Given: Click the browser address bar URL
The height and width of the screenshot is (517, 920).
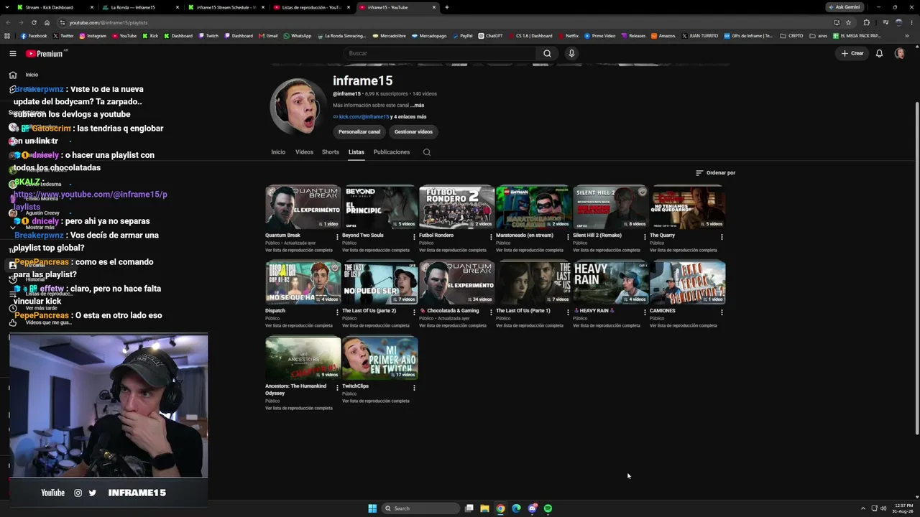Looking at the screenshot, I should [x=109, y=22].
